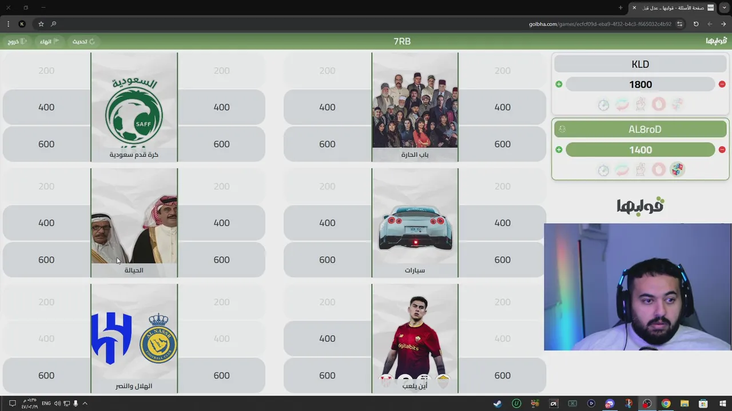Viewport: 732px width, 411px height.
Task: Use KLD's swap arrows helper icon
Action: tap(622, 104)
